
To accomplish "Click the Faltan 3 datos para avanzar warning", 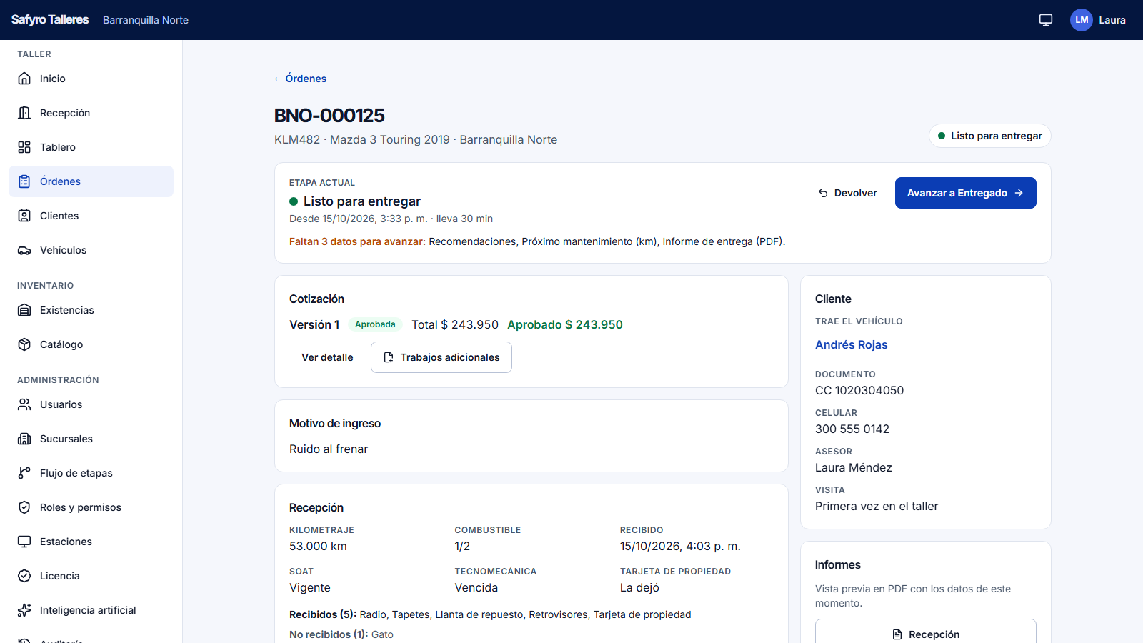I will click(x=357, y=241).
